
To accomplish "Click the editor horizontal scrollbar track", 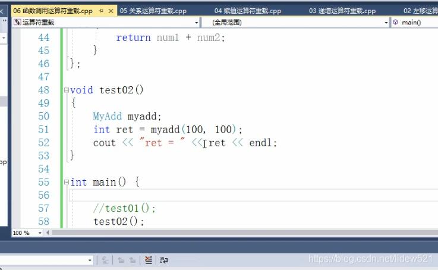I will [245, 233].
